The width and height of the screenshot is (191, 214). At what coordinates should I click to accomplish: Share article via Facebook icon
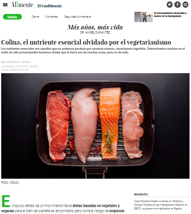tap(177, 5)
